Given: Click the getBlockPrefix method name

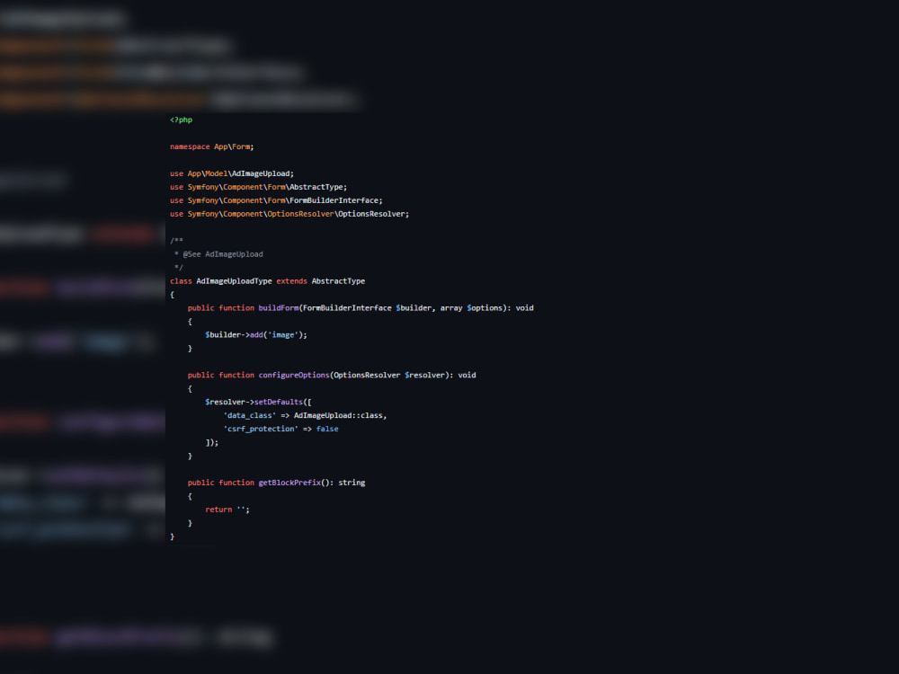Looking at the screenshot, I should click(289, 483).
